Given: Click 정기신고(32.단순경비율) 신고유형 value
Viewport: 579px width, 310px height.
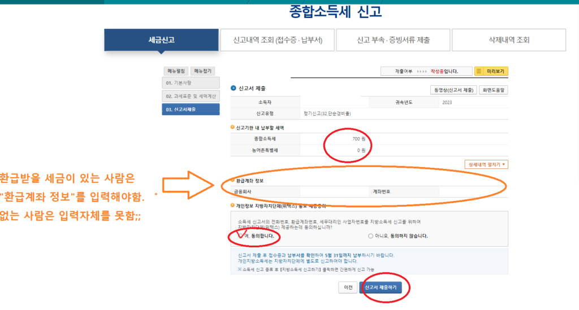Looking at the screenshot, I should [x=327, y=113].
